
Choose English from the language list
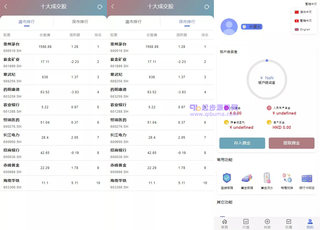tap(303, 30)
